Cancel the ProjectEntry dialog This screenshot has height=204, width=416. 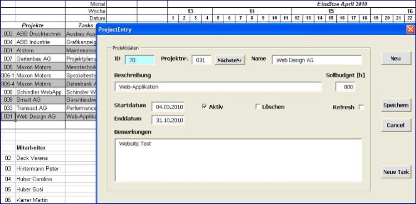point(396,125)
